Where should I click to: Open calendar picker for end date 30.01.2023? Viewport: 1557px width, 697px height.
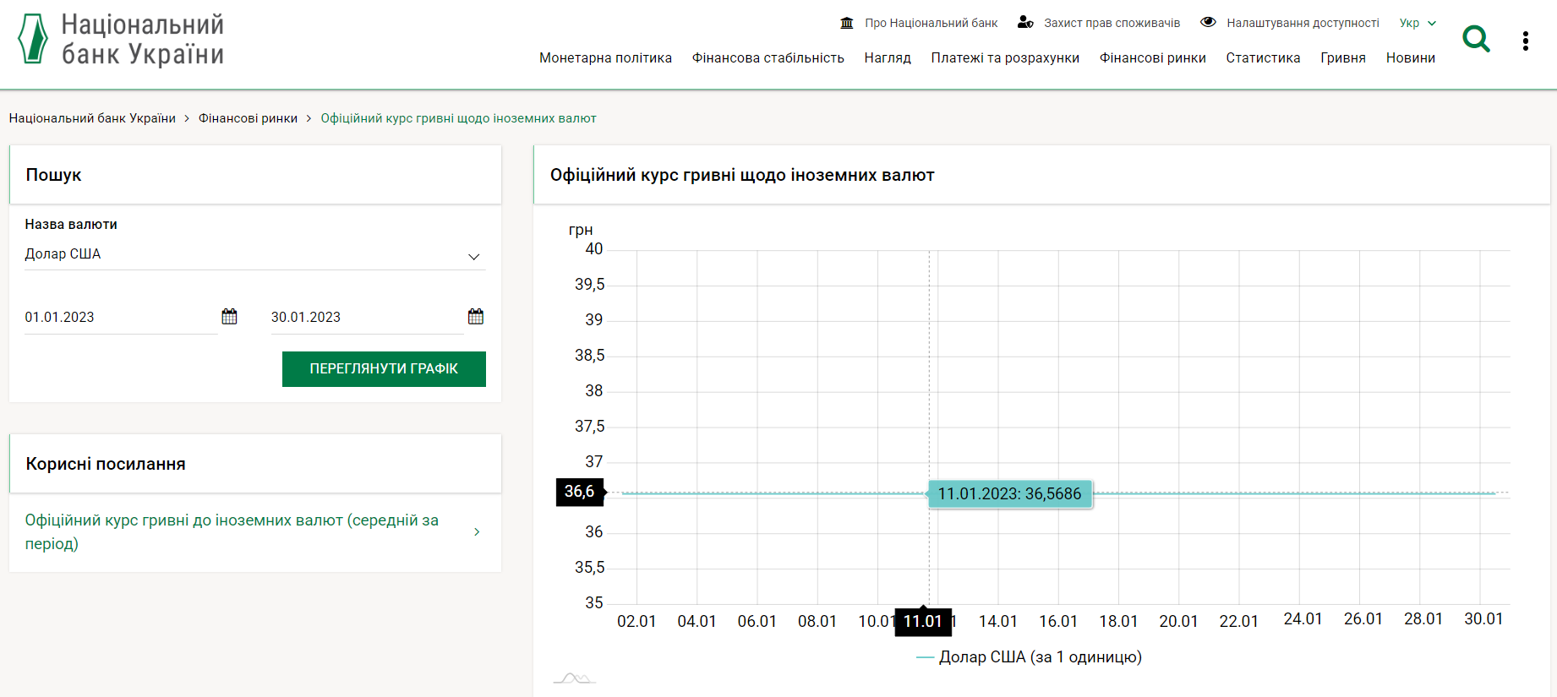coord(476,317)
